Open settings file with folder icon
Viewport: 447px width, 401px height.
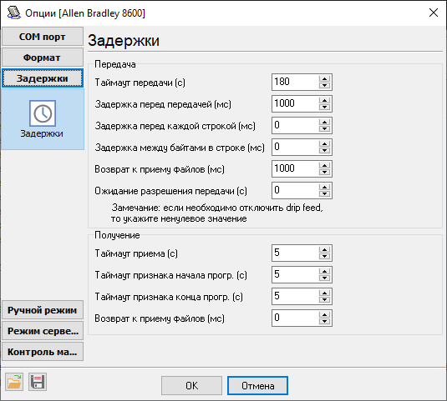coord(14,382)
